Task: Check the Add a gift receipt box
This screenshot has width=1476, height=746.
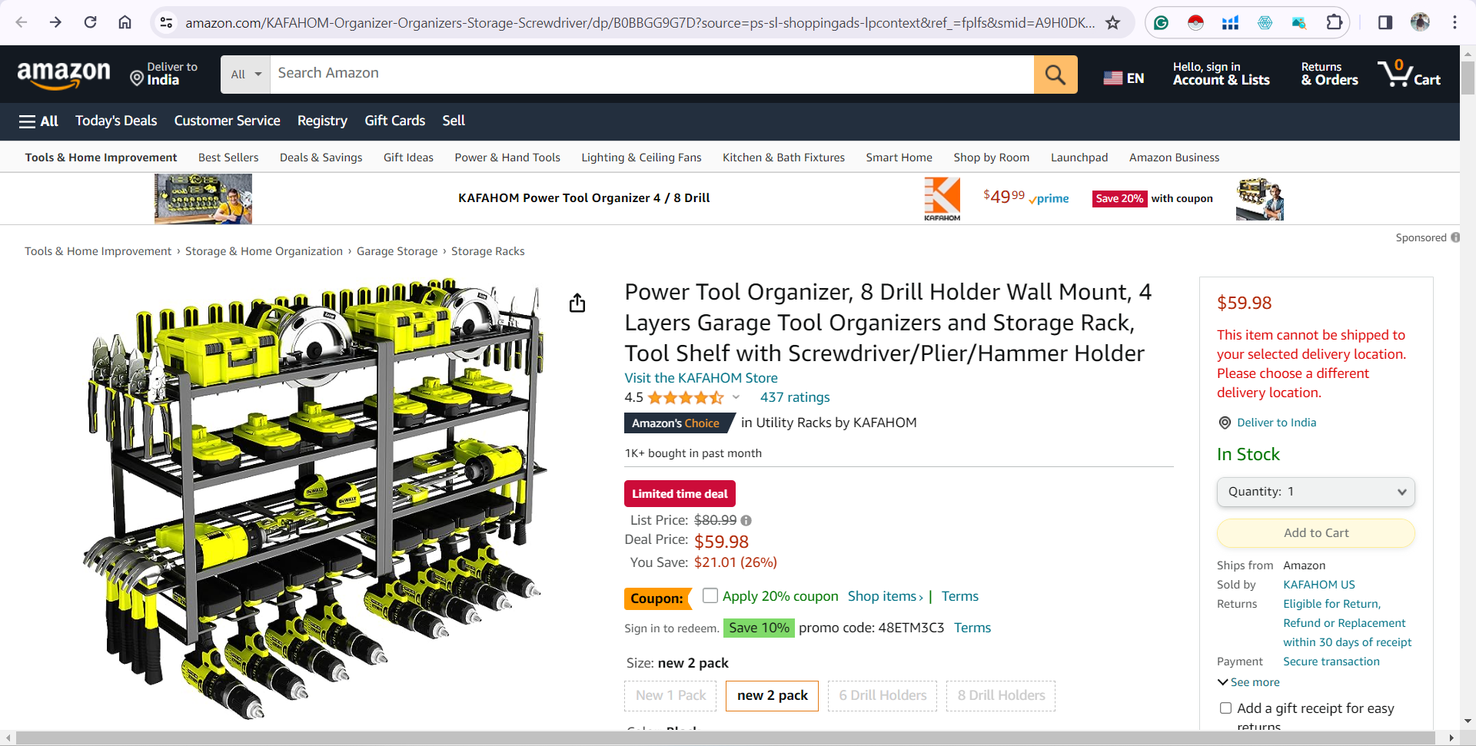Action: click(x=1225, y=708)
